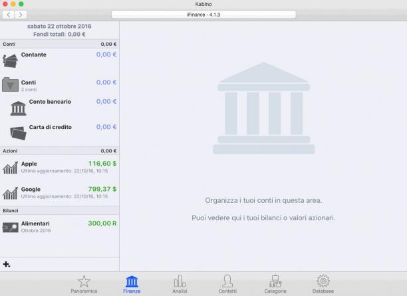Click the Conto bancario bank icon

coord(18,108)
